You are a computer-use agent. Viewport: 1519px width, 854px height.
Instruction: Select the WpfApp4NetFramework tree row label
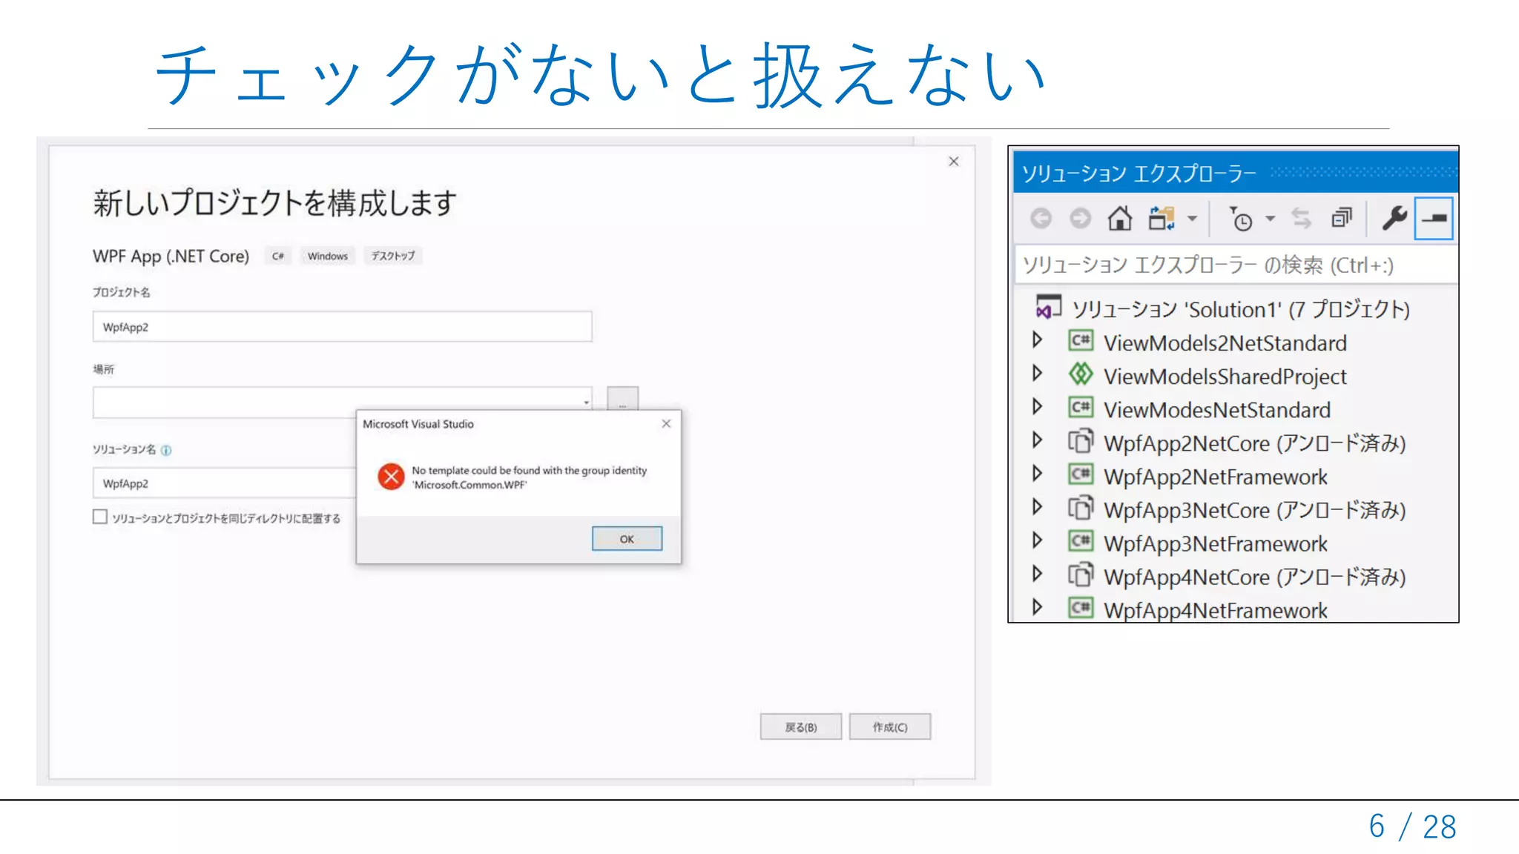coord(1215,610)
